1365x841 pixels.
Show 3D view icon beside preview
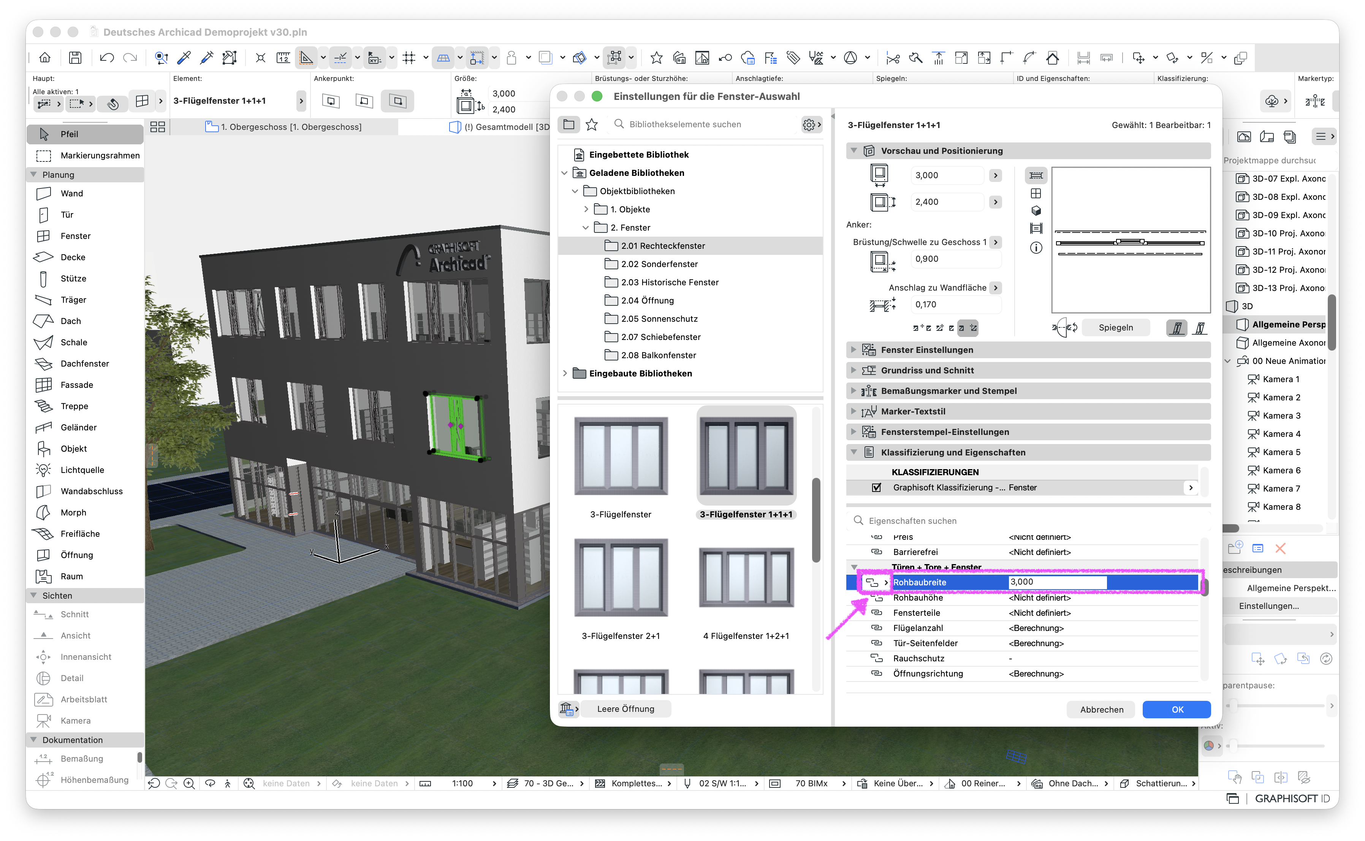1036,211
